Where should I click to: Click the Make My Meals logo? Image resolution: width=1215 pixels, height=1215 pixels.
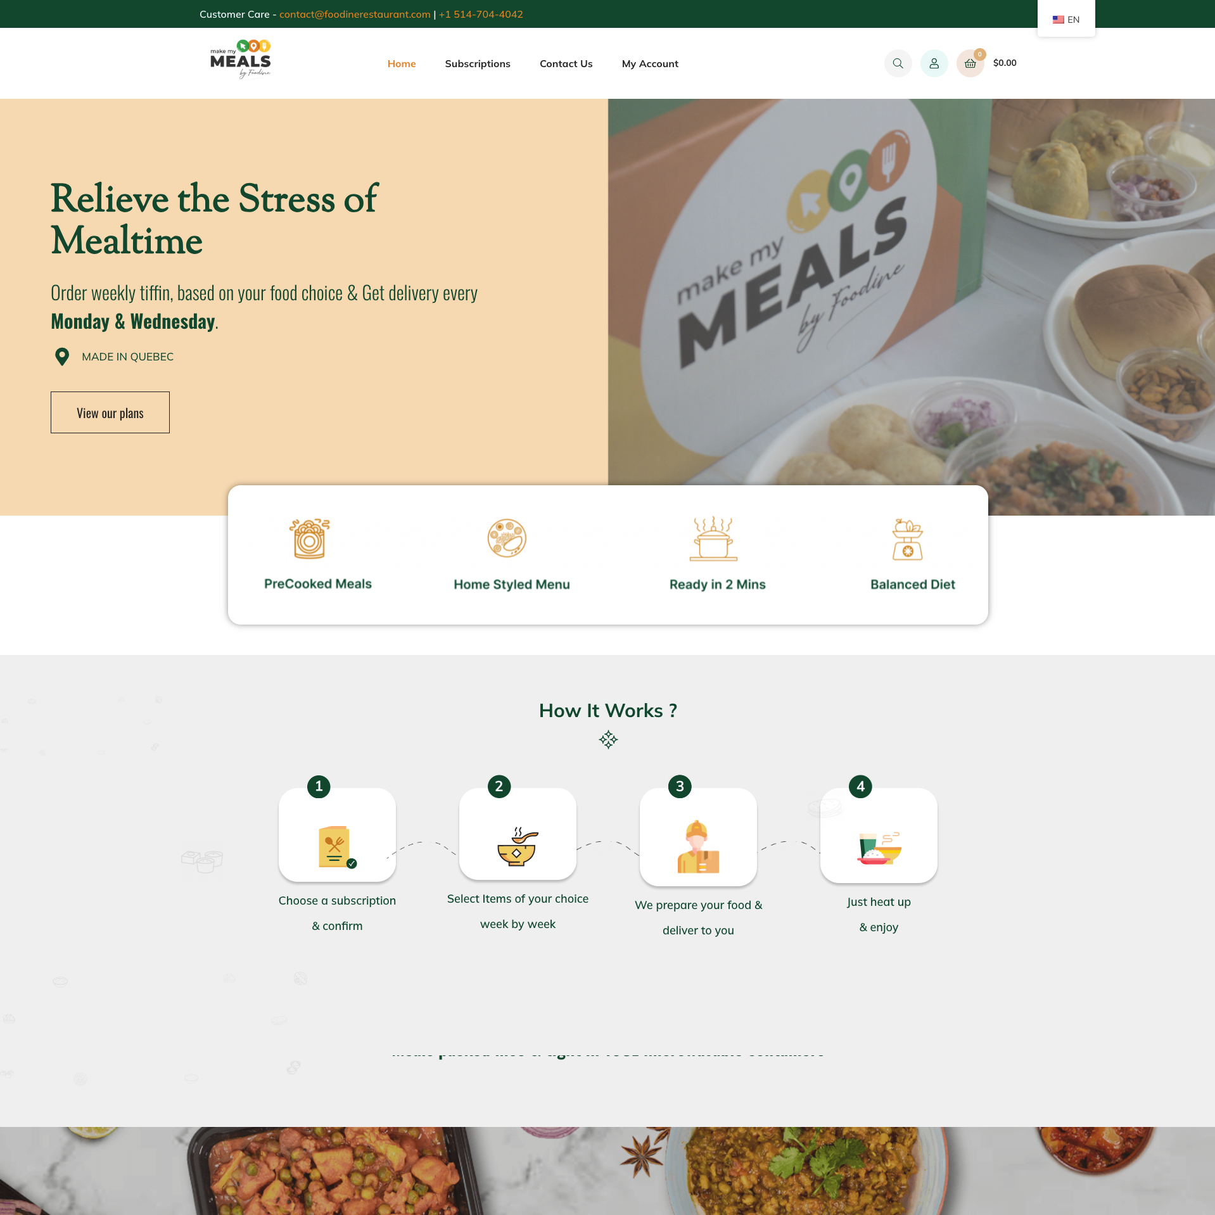(241, 59)
